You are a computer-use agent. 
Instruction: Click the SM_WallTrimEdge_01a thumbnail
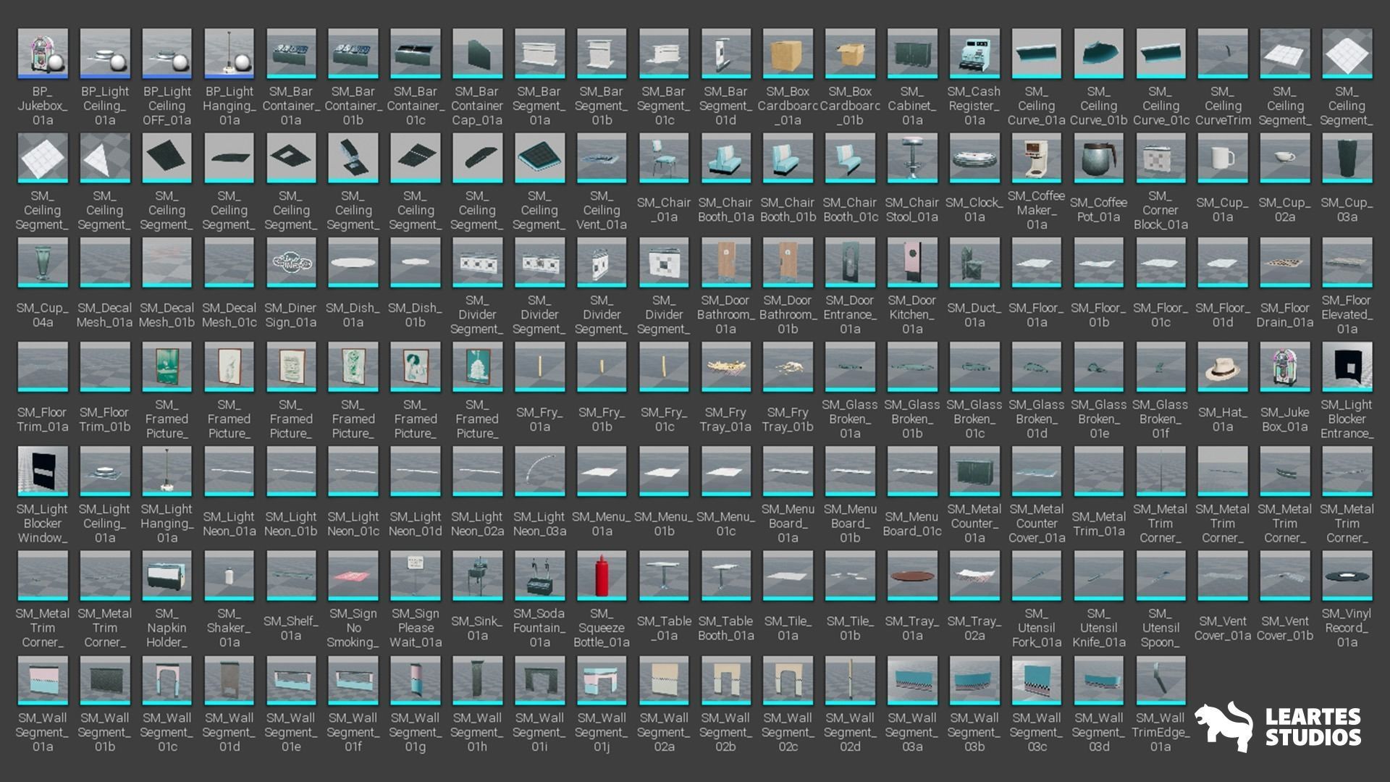[1161, 681]
